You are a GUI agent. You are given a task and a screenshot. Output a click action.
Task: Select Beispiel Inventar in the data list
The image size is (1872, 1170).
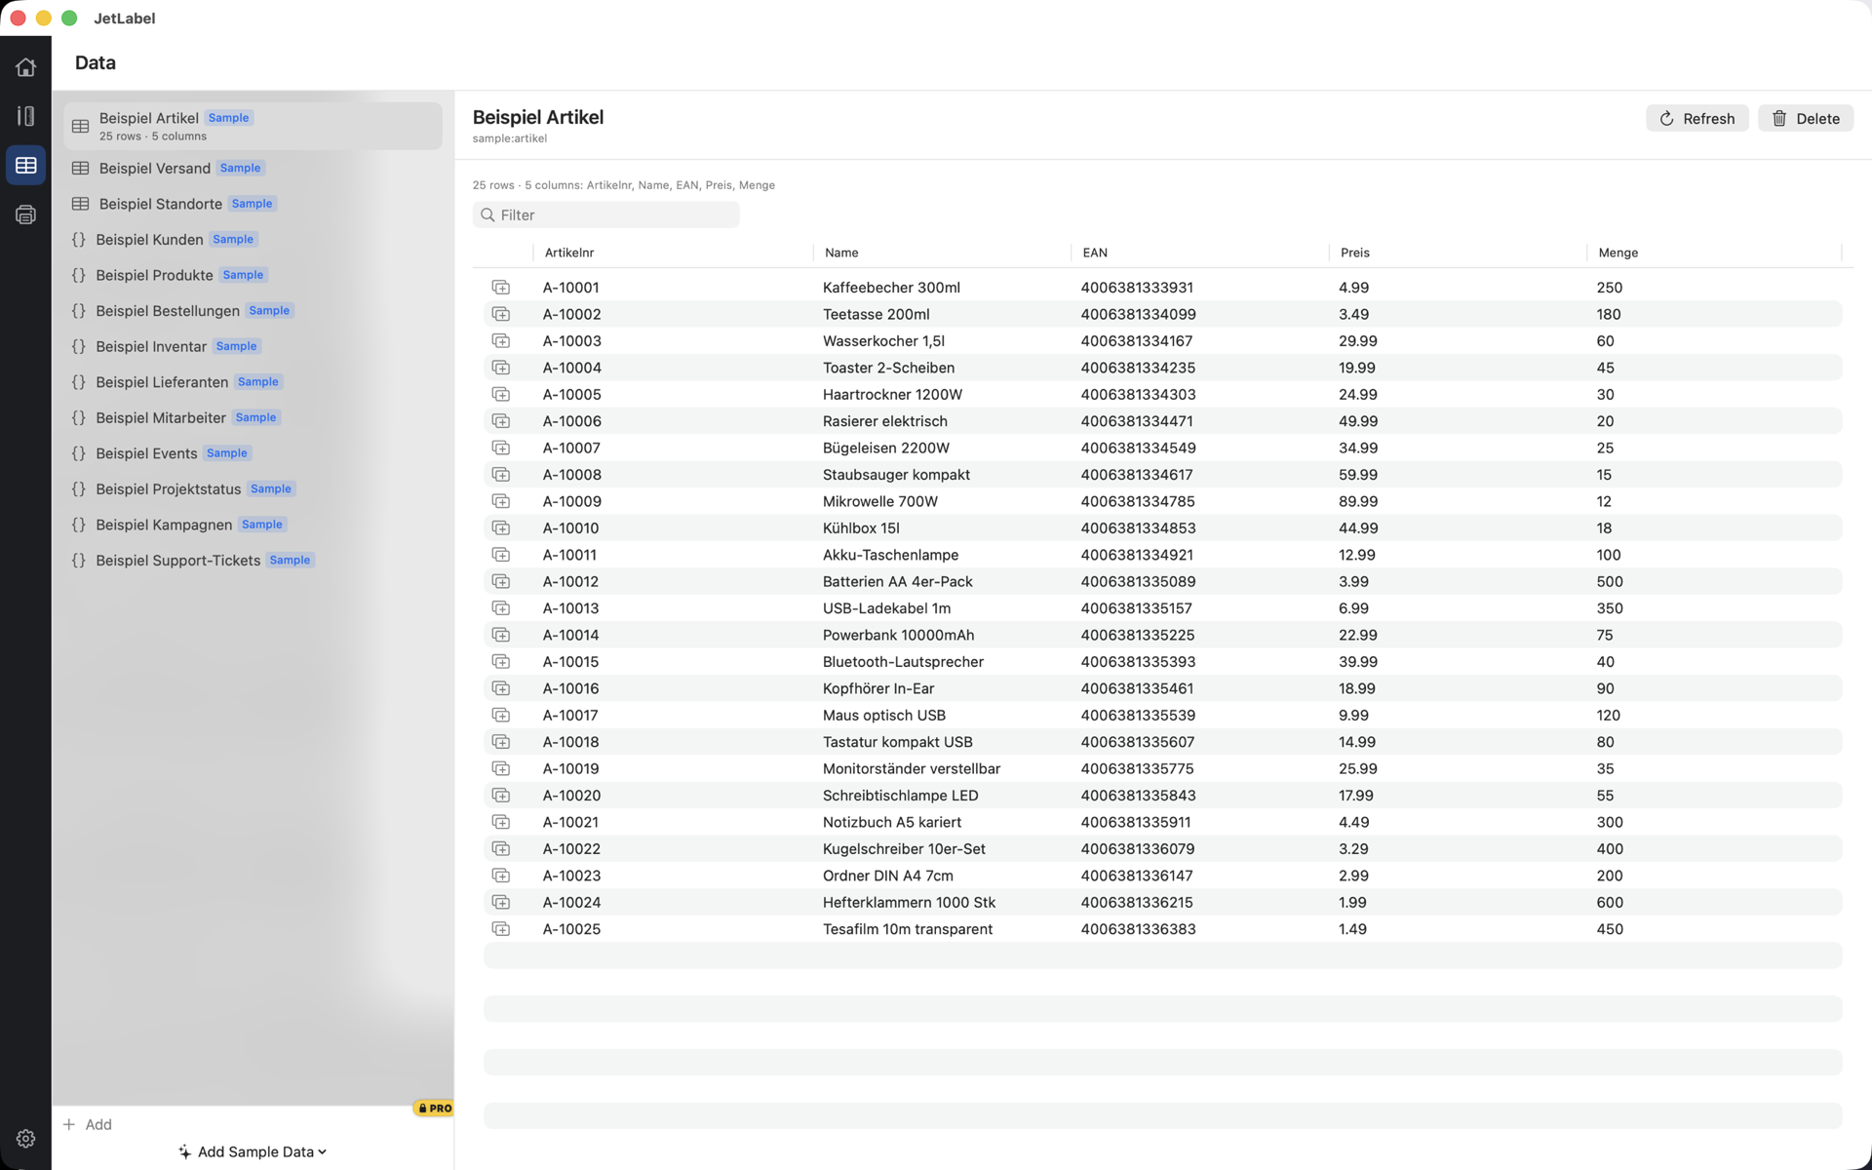[x=253, y=346]
